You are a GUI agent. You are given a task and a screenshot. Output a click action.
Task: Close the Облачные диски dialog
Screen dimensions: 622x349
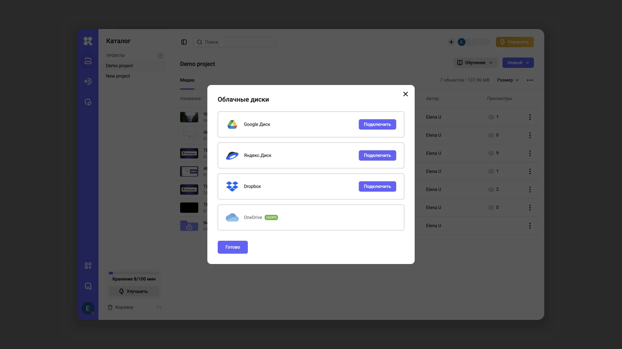pyautogui.click(x=405, y=94)
